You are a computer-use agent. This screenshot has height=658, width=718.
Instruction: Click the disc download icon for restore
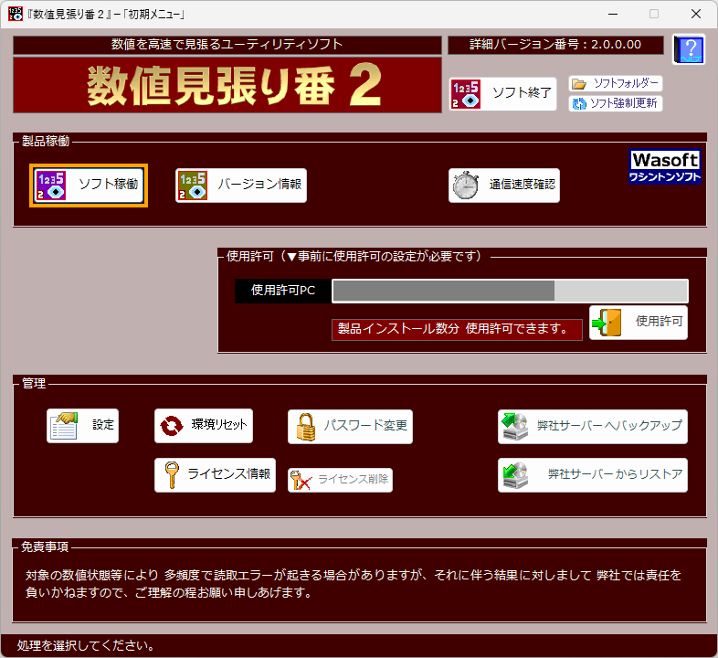515,475
